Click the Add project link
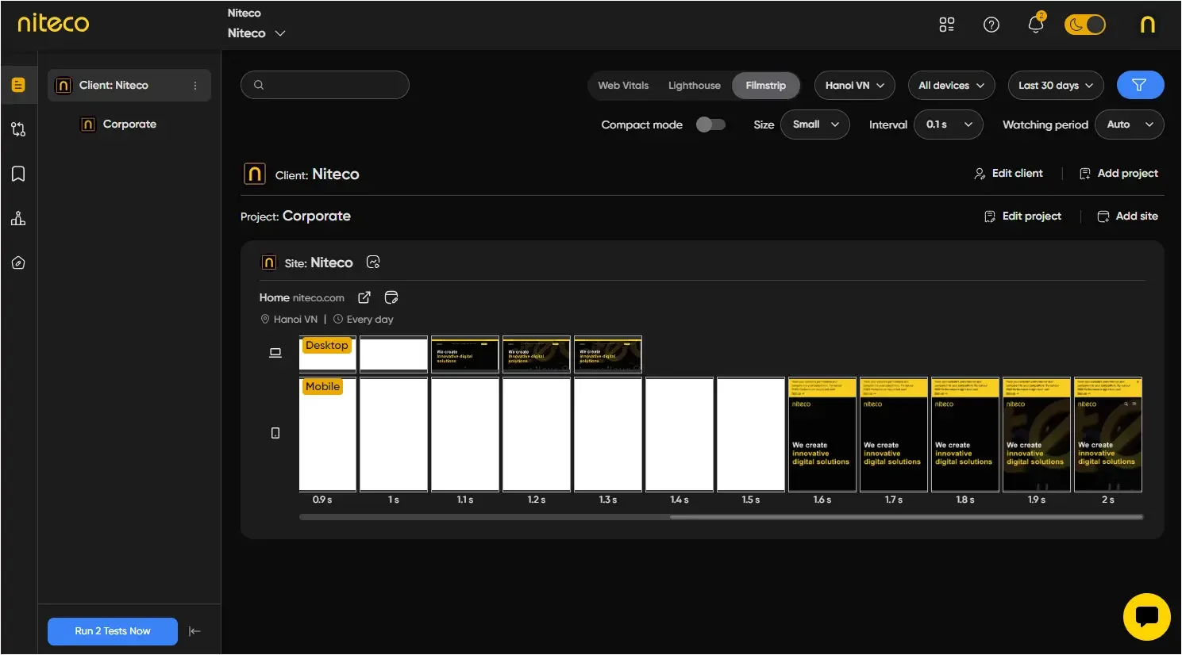The width and height of the screenshot is (1182, 655). tap(1118, 174)
